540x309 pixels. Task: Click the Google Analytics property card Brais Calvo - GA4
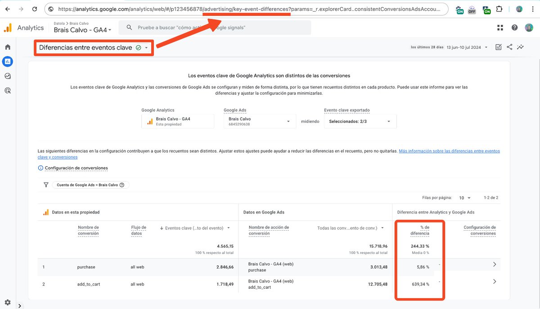(x=178, y=122)
